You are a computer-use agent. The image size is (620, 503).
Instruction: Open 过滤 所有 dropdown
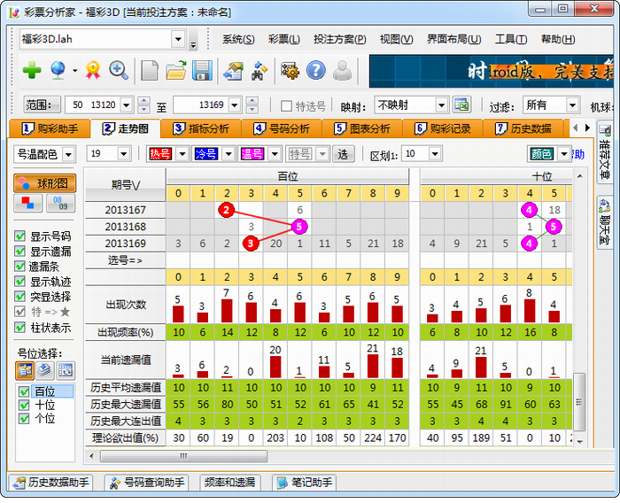tap(572, 105)
